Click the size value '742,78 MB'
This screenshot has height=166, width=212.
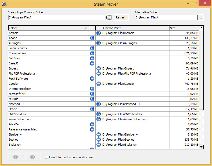191,84
